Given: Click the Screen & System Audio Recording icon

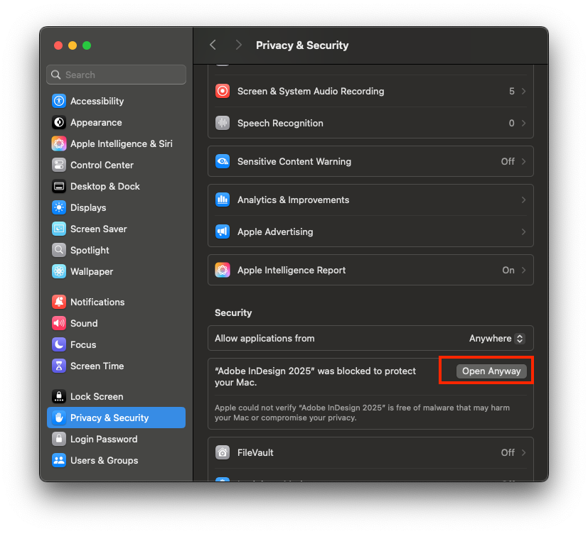Looking at the screenshot, I should 221,91.
